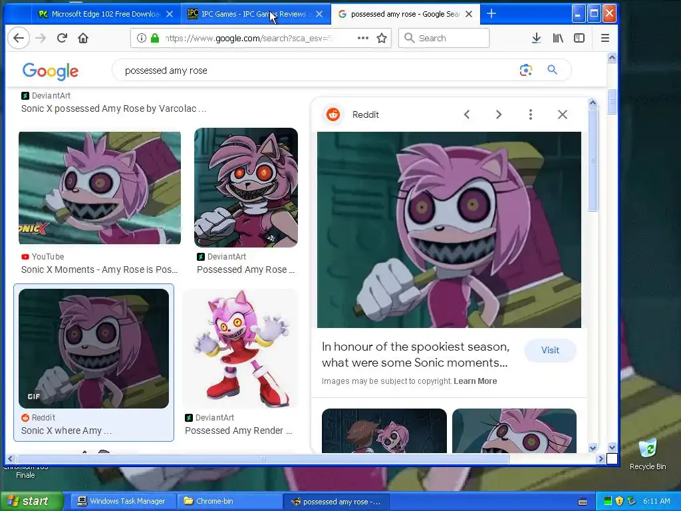
Task: Select possessed amy rose taskbar button
Action: tap(336, 502)
